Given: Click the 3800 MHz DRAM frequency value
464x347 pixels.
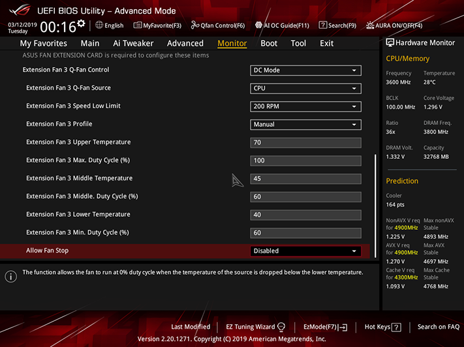Looking at the screenshot, I should [435, 132].
